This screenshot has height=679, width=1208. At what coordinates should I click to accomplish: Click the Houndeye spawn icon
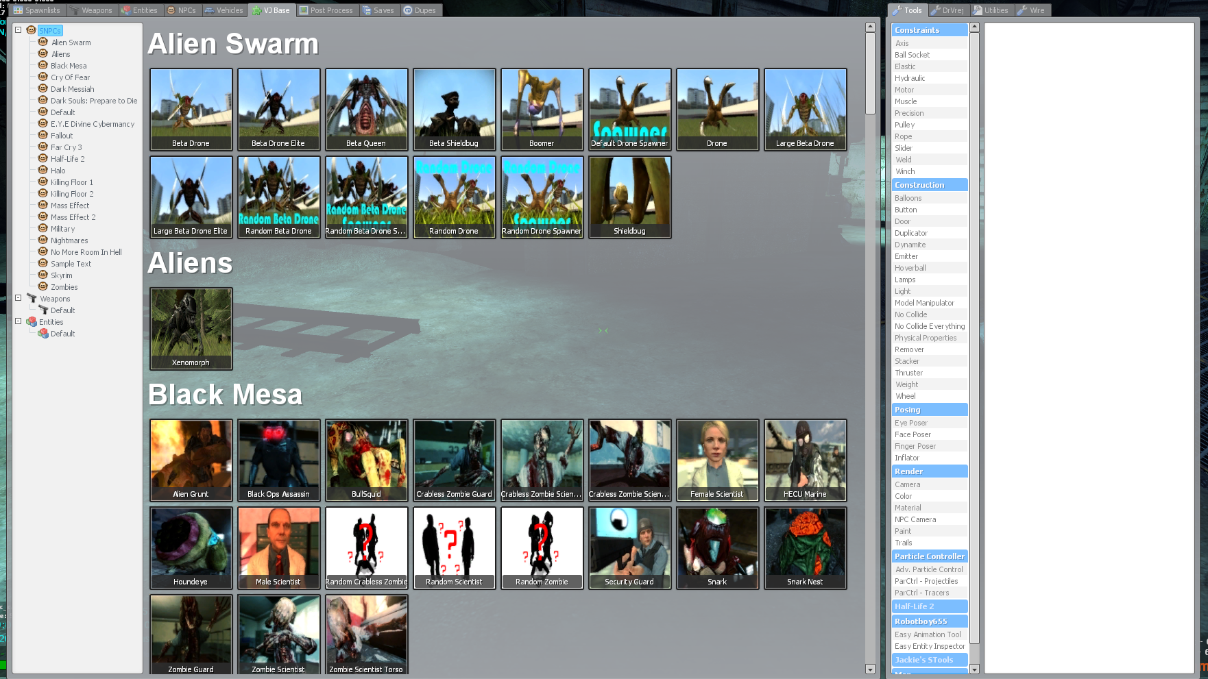191,548
